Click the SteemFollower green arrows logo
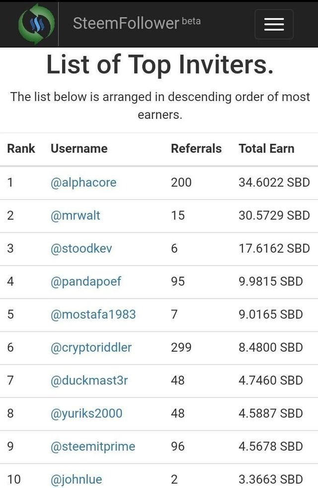 (x=36, y=24)
